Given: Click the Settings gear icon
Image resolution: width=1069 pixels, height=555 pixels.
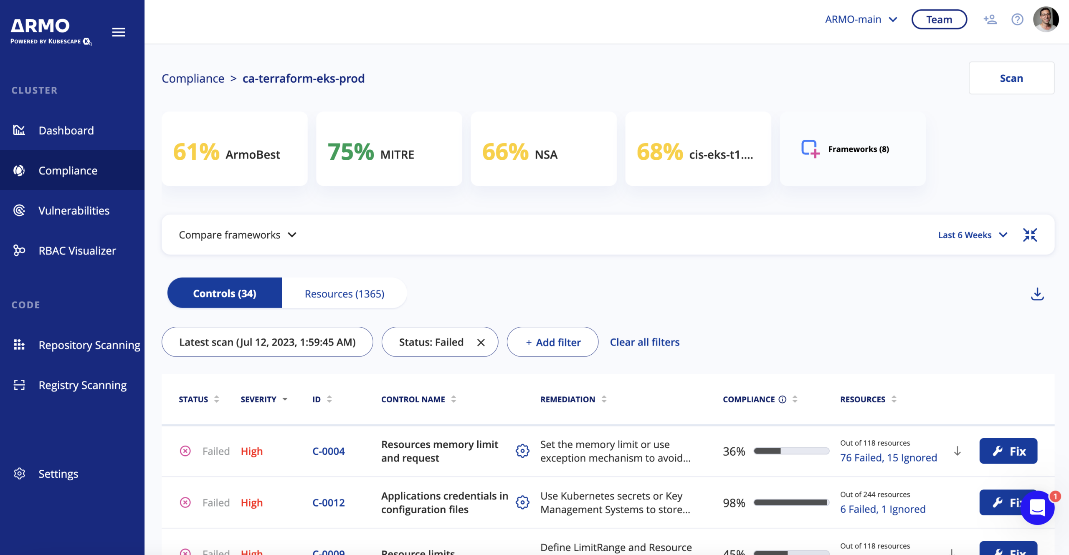Looking at the screenshot, I should coord(19,474).
